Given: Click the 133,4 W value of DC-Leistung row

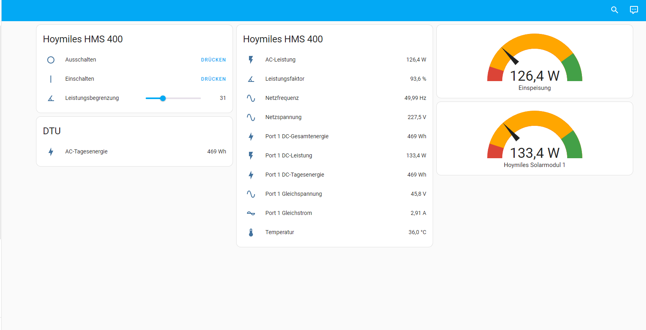Looking at the screenshot, I should pyautogui.click(x=416, y=155).
